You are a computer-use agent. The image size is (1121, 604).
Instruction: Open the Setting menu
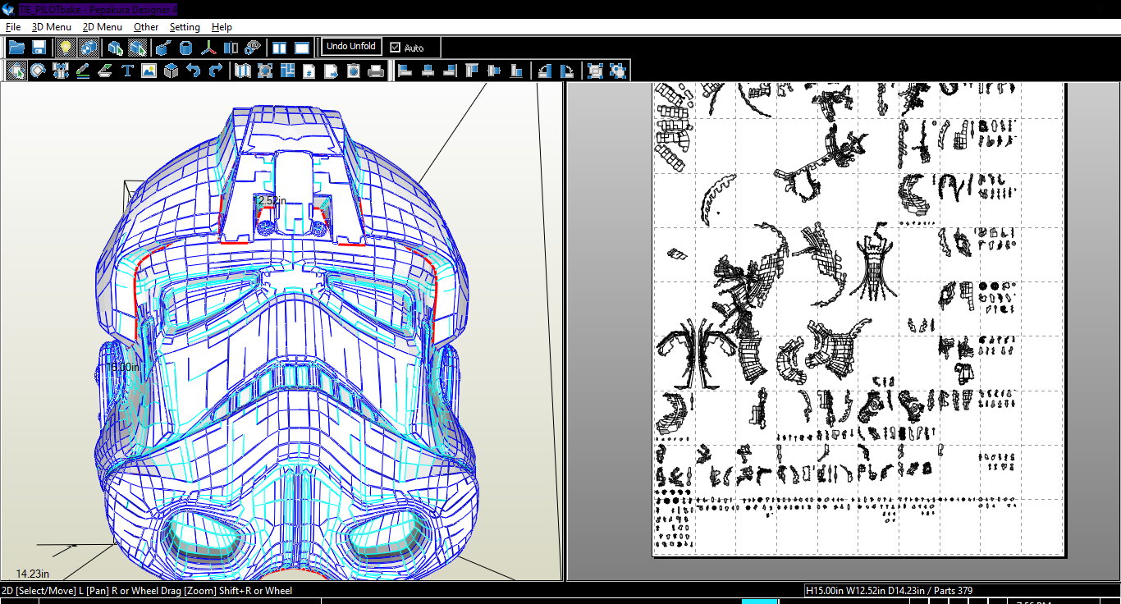click(x=185, y=27)
